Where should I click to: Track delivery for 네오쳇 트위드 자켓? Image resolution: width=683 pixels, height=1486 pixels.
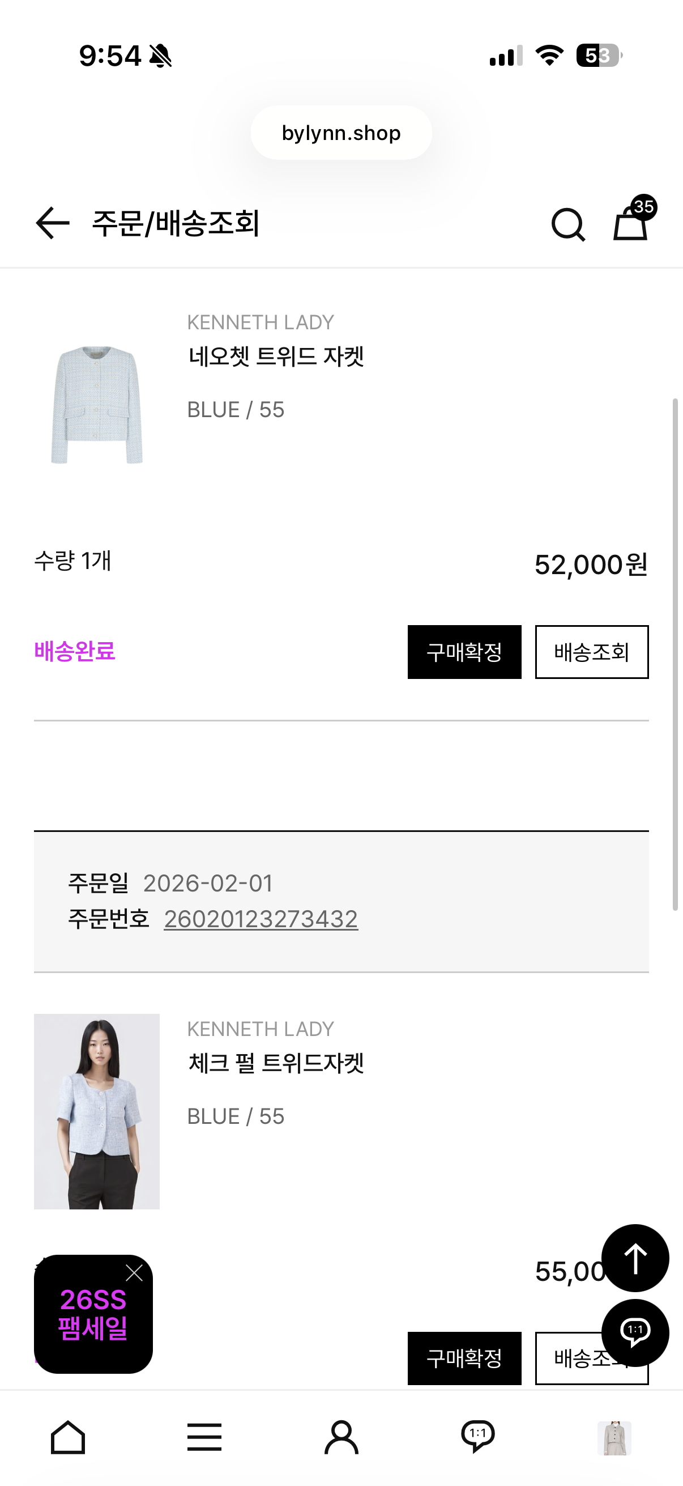point(591,652)
